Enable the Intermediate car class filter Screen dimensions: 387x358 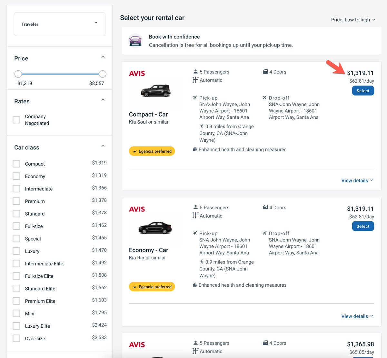(16, 189)
